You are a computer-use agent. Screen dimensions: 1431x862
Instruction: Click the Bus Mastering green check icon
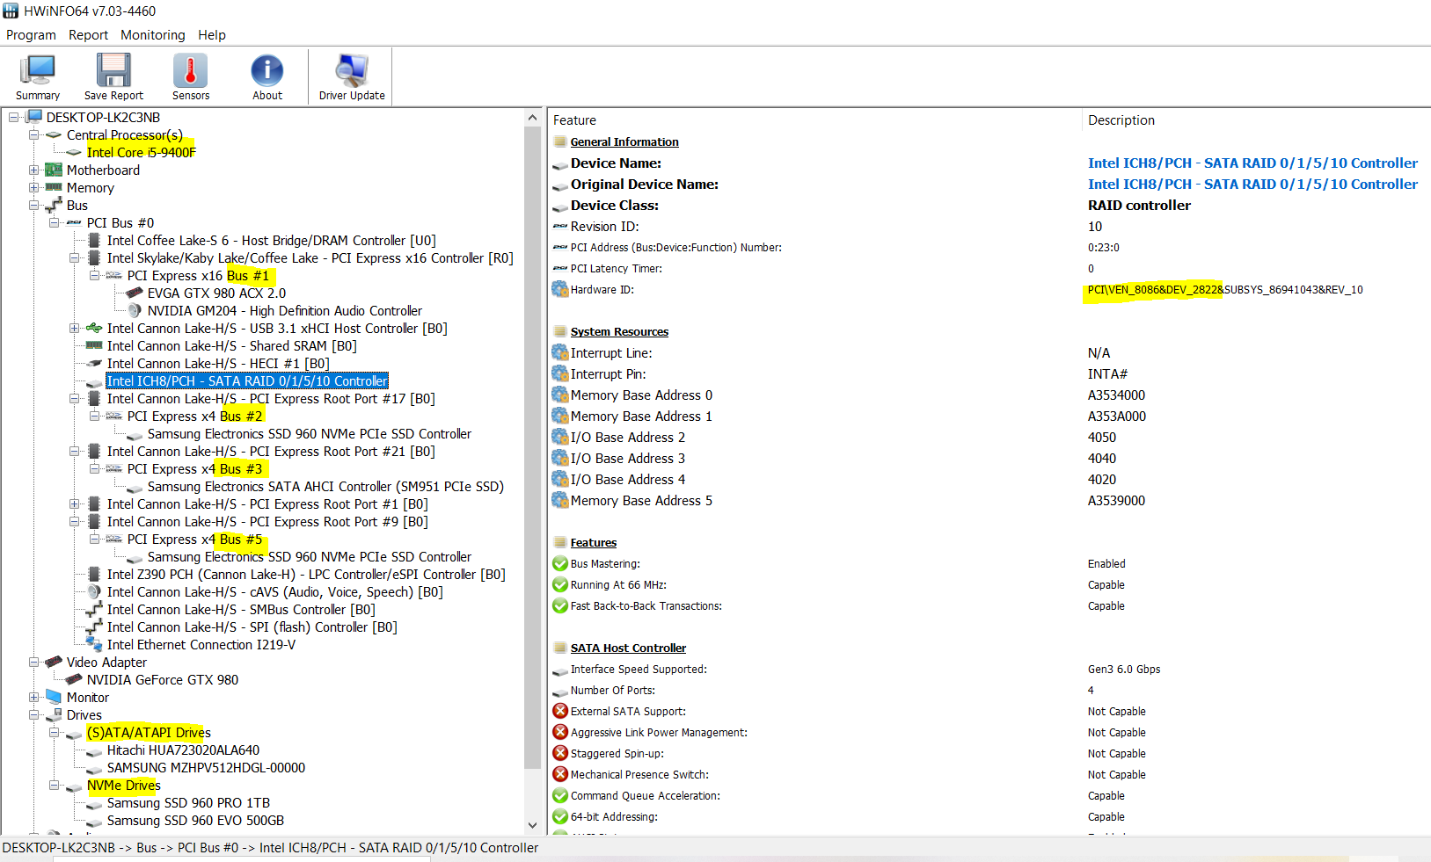coord(560,563)
